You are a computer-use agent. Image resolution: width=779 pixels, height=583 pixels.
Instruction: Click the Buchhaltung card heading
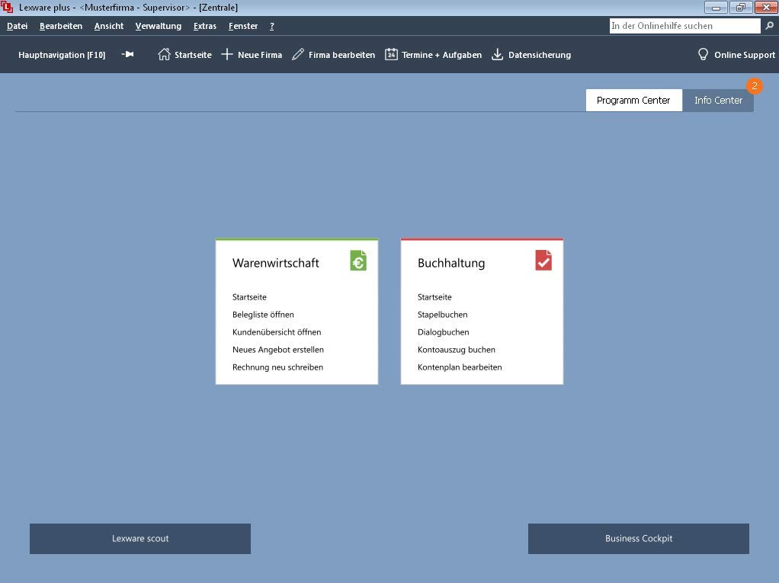click(451, 263)
